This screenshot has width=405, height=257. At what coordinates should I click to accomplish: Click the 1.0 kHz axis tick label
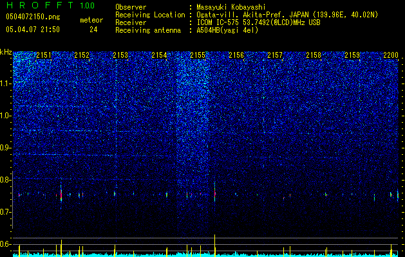point(6,116)
